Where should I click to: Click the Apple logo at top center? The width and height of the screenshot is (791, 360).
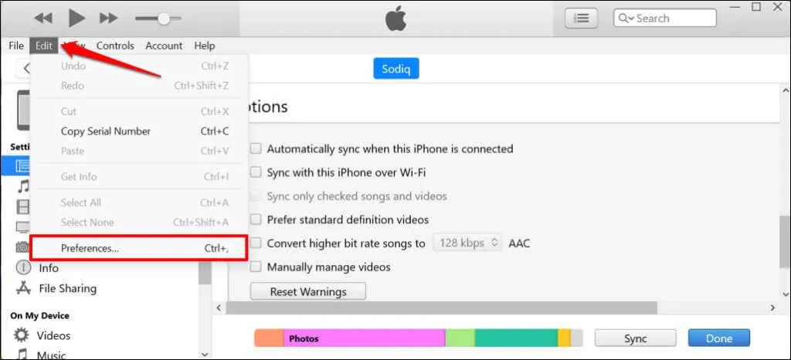pos(395,19)
